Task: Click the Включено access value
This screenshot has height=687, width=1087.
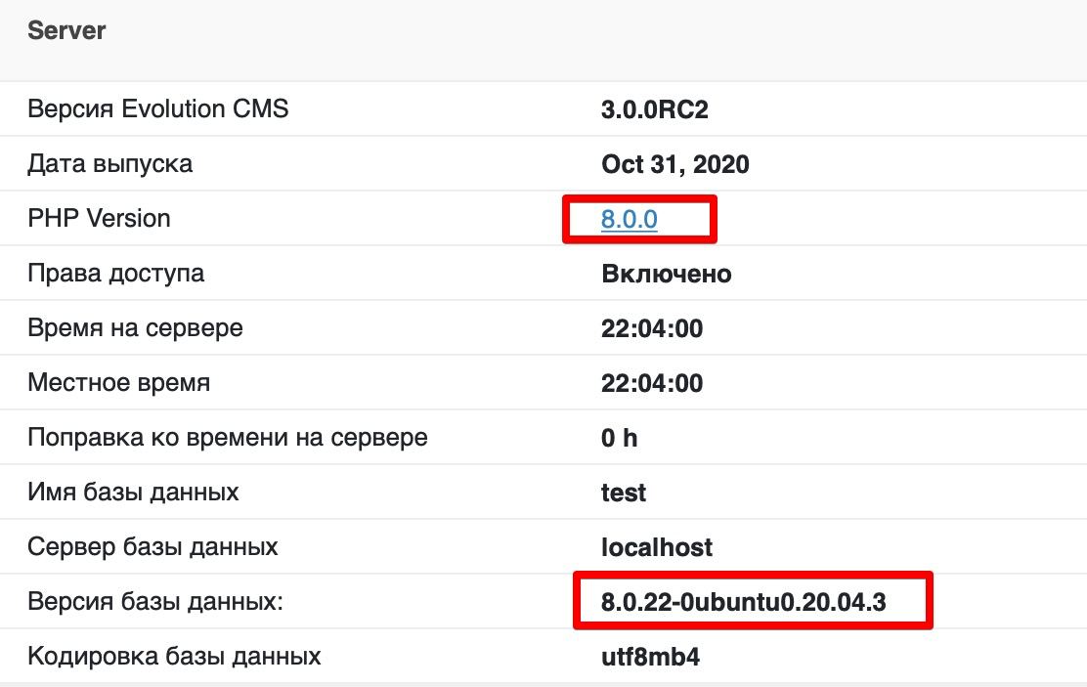Action: (666, 274)
